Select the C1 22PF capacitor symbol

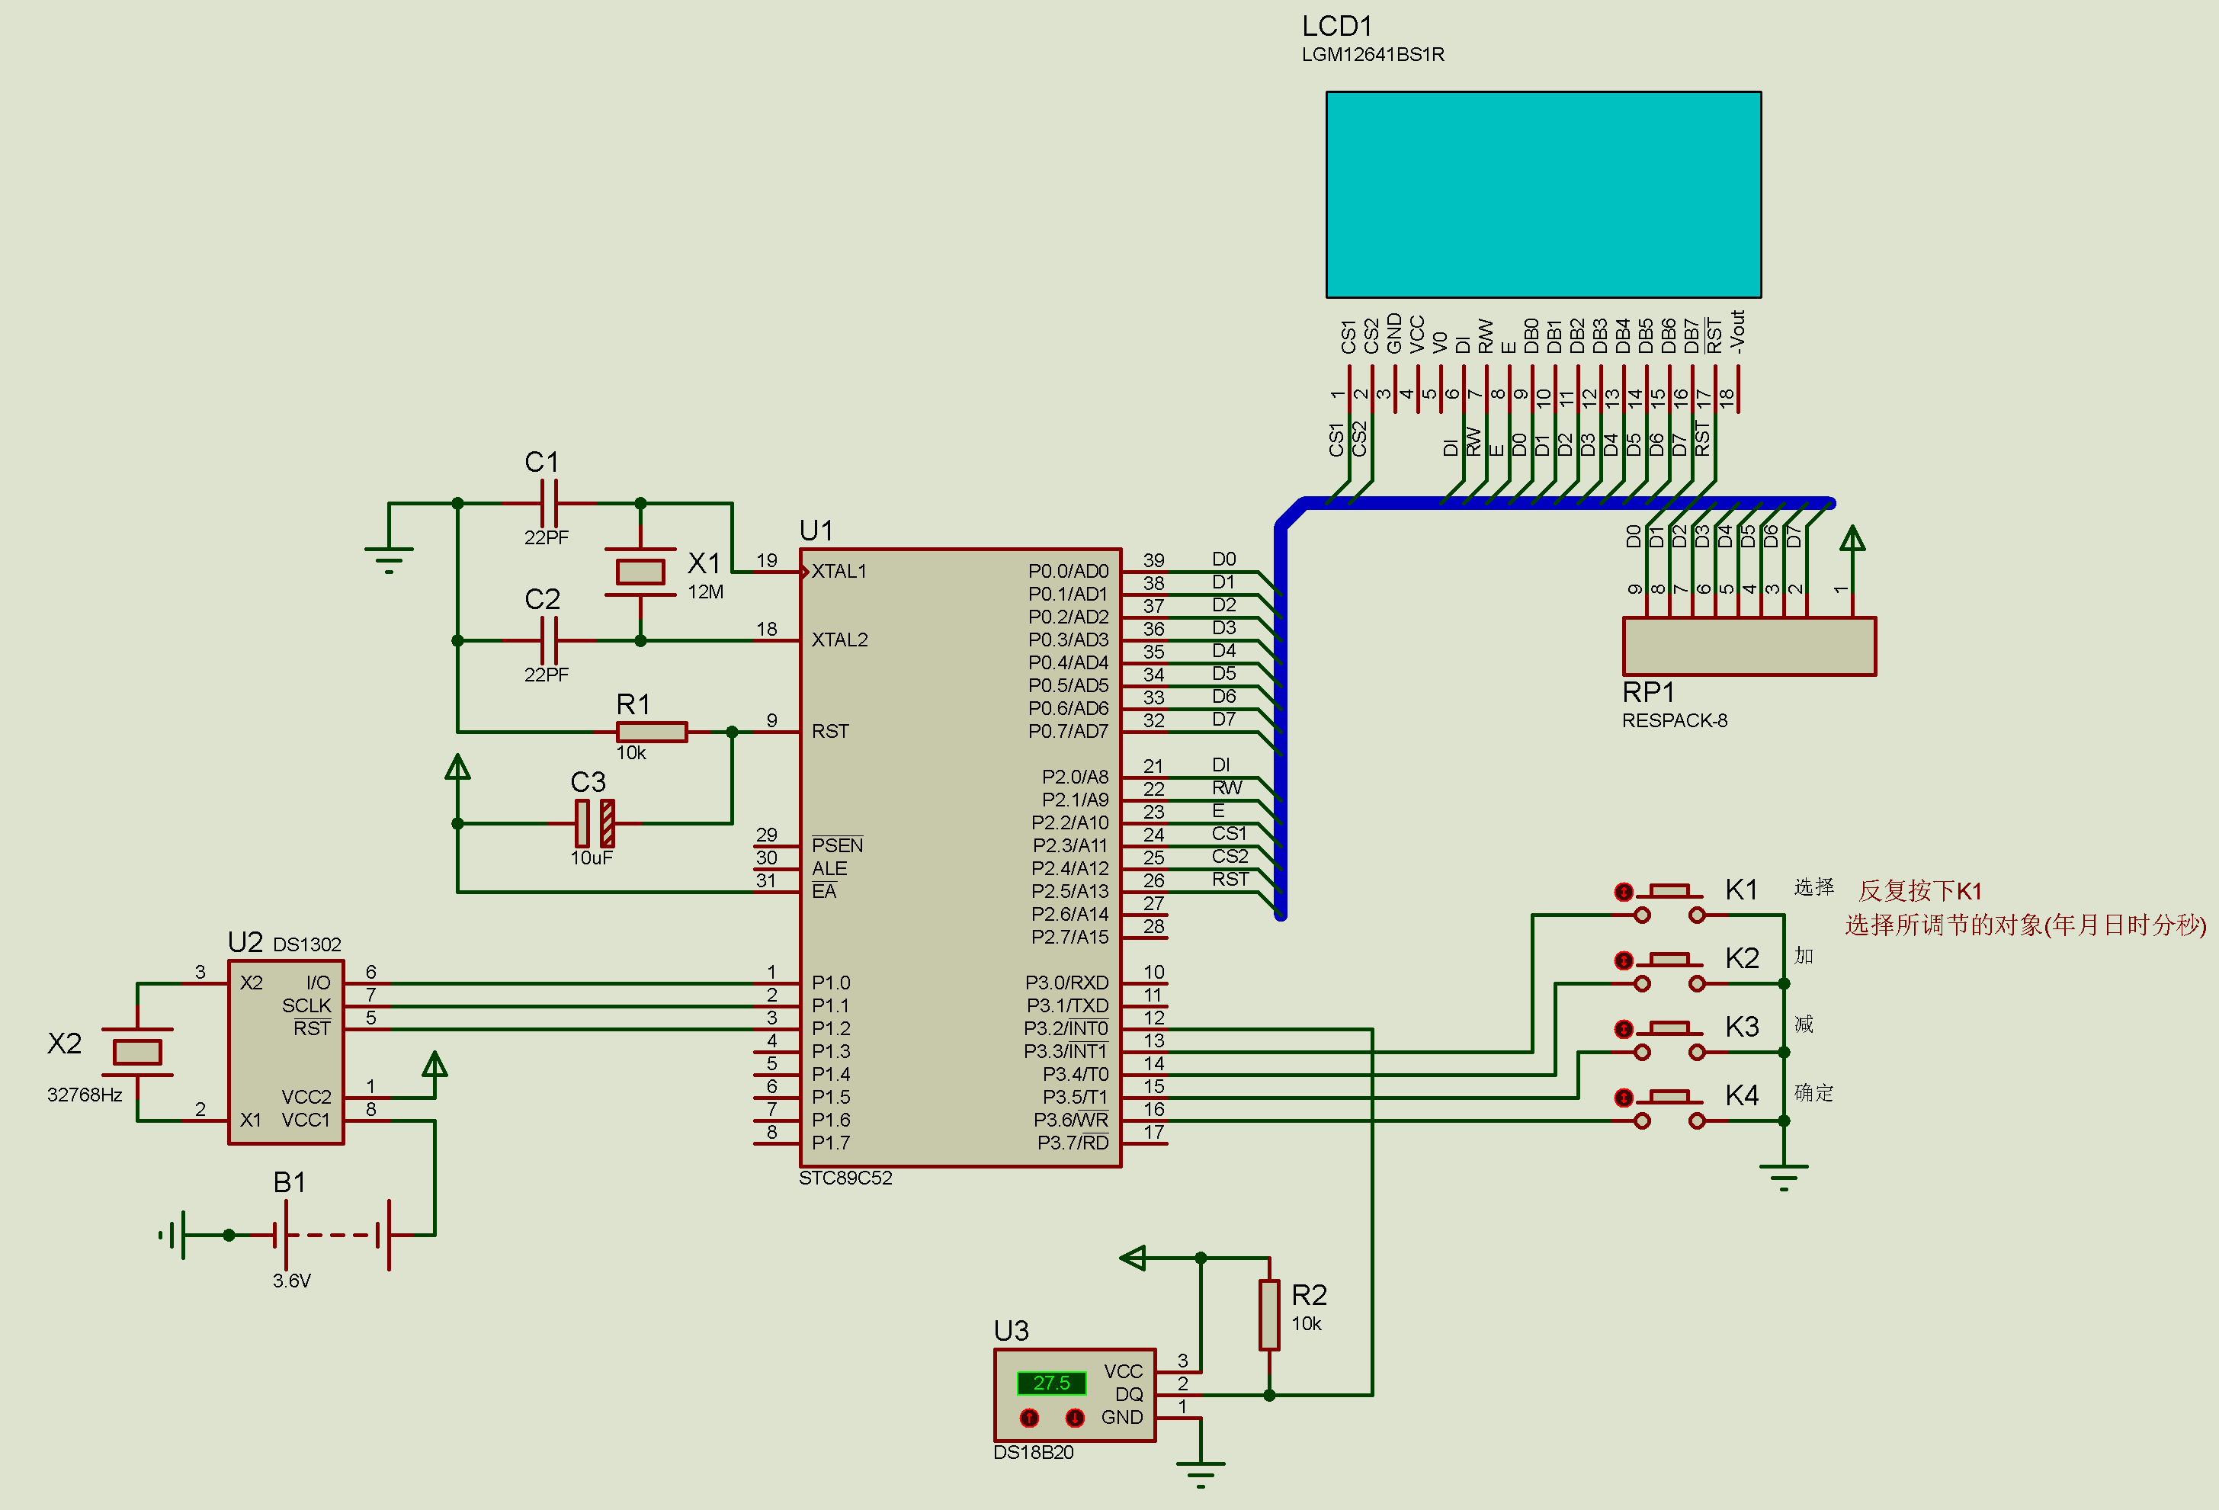pos(548,503)
